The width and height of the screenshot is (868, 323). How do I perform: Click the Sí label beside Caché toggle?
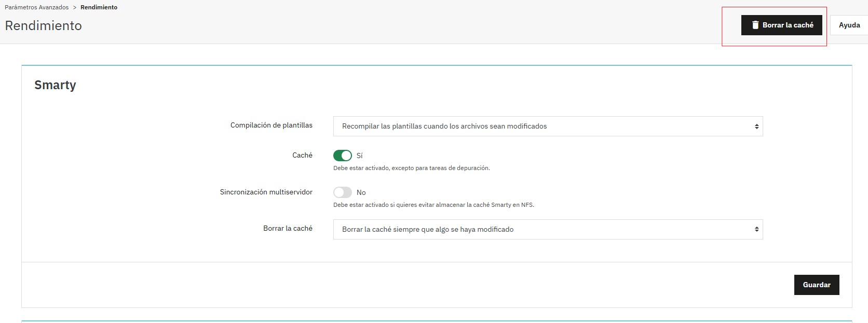click(360, 156)
